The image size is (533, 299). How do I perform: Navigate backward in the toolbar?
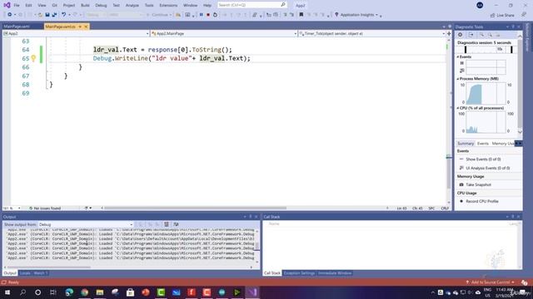[9, 15]
